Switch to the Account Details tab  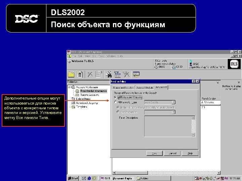click(x=145, y=87)
